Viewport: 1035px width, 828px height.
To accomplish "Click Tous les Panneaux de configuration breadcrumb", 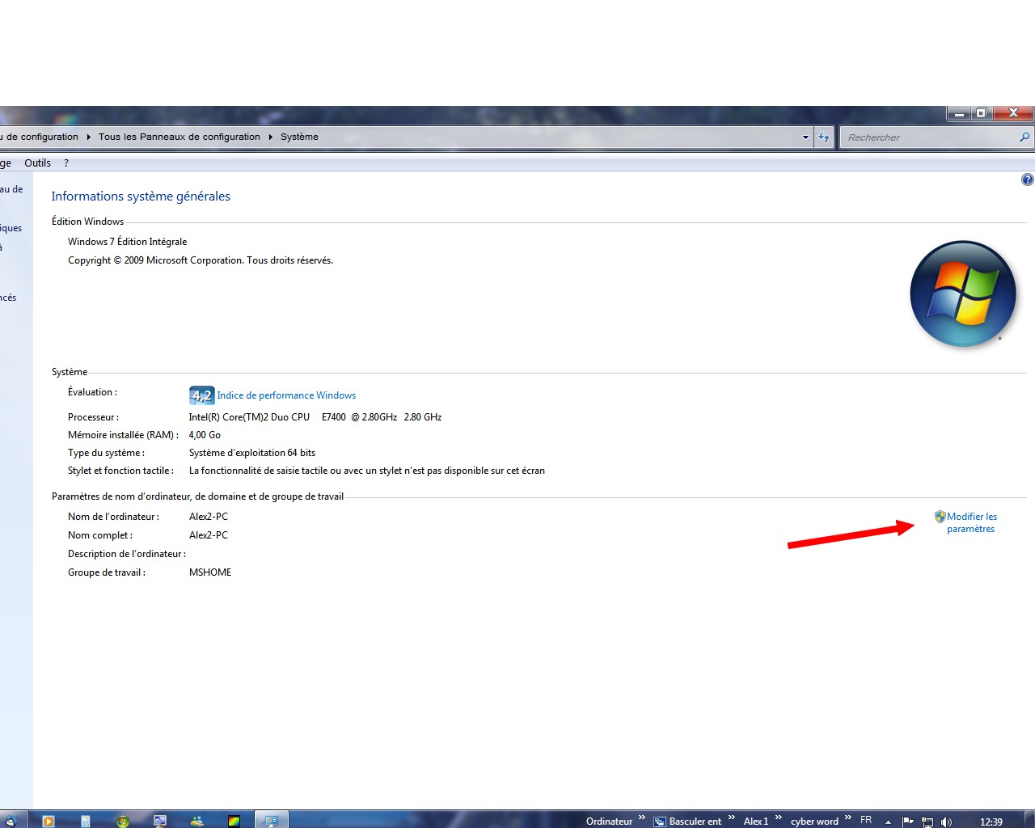I will [x=179, y=137].
